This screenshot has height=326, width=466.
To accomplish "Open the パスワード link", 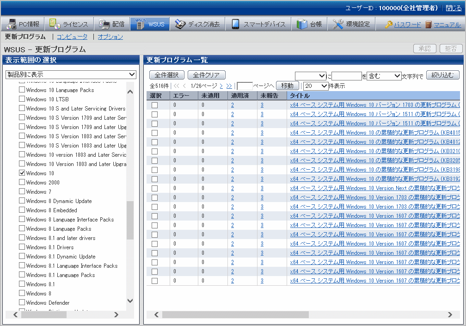I will pos(407,25).
